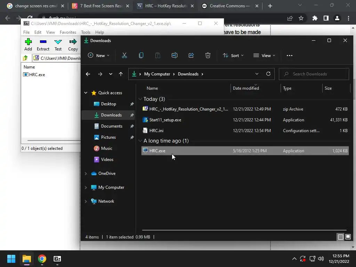Click the Cut scissors icon in Explorer toolbar
Screen dimensions: 356x267
point(124,55)
